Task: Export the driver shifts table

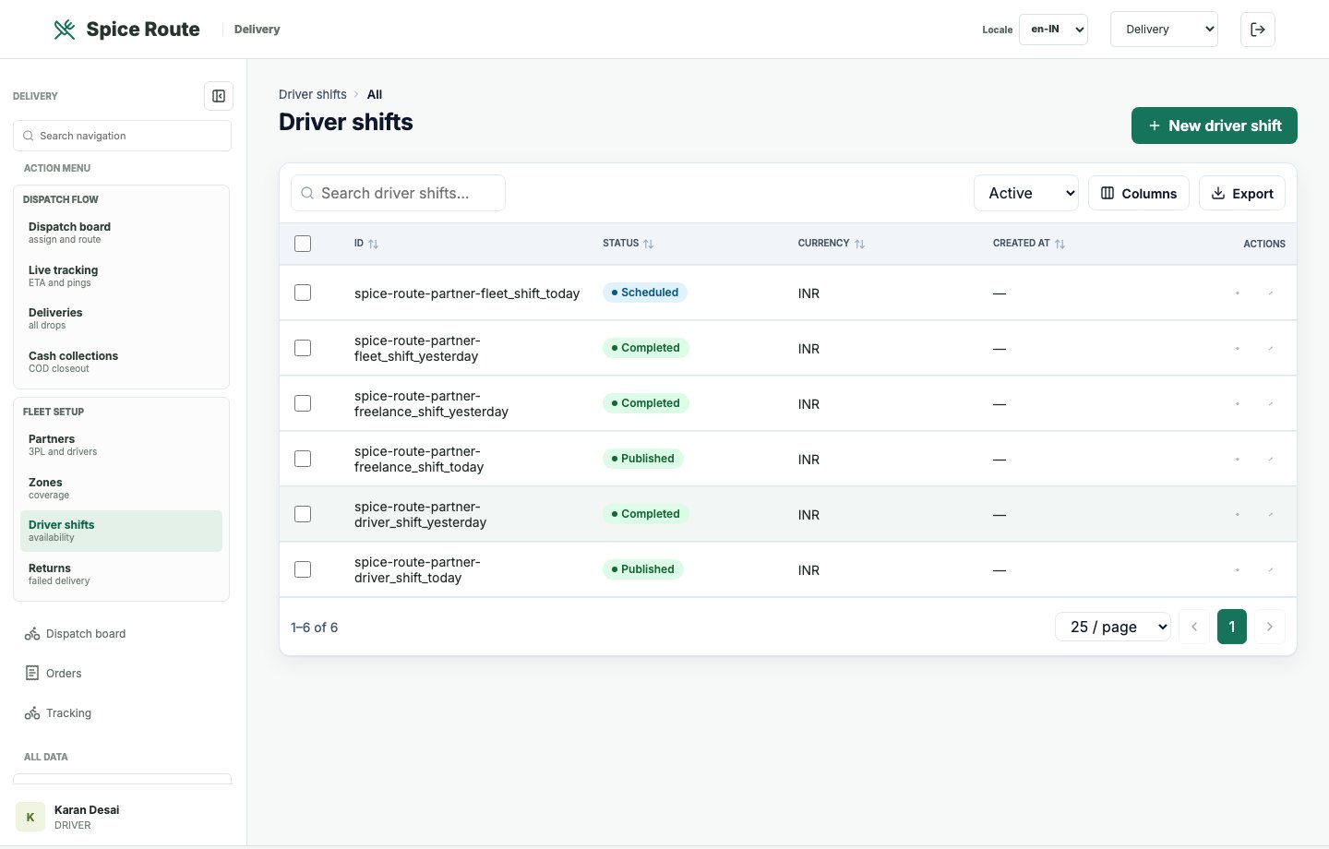Action: (x=1242, y=193)
